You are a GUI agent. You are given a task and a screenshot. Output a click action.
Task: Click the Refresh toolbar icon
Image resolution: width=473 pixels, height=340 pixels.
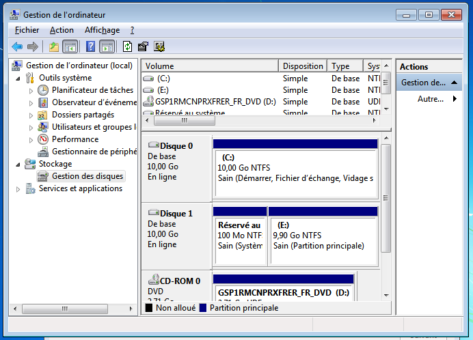(x=128, y=46)
